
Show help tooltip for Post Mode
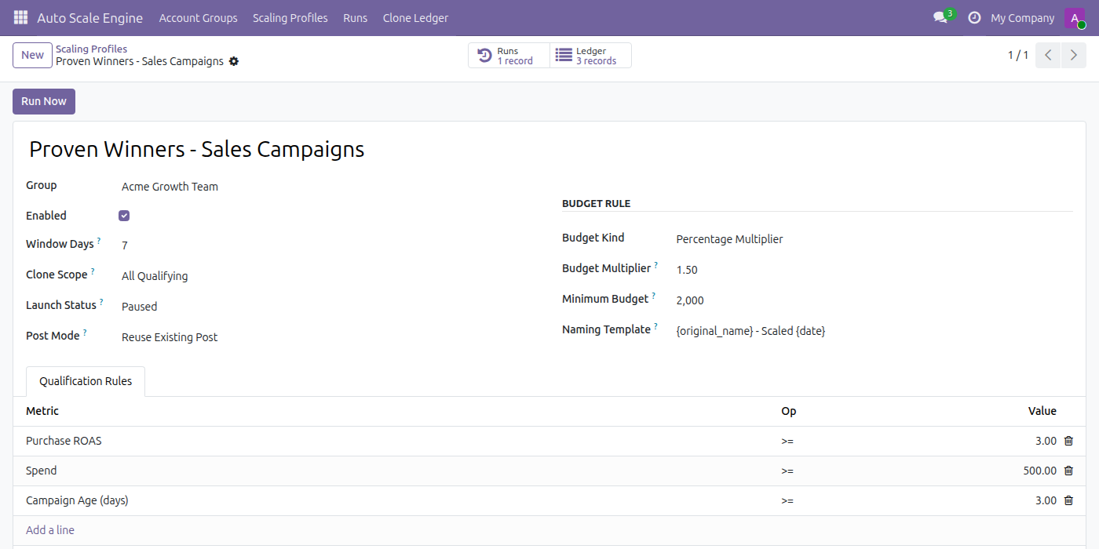(x=85, y=333)
